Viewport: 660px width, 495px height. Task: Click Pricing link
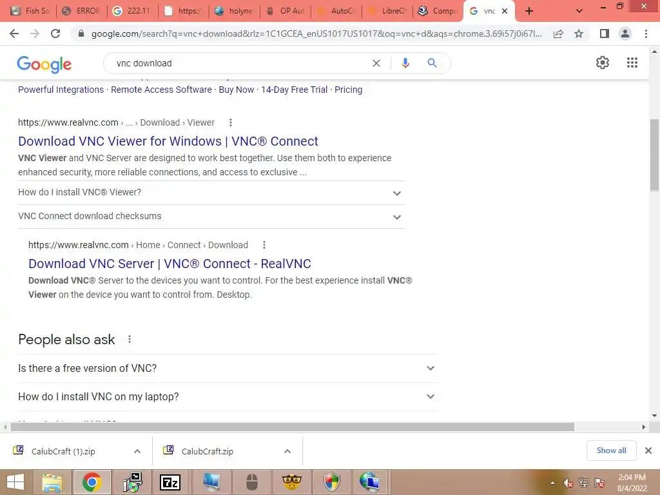349,90
